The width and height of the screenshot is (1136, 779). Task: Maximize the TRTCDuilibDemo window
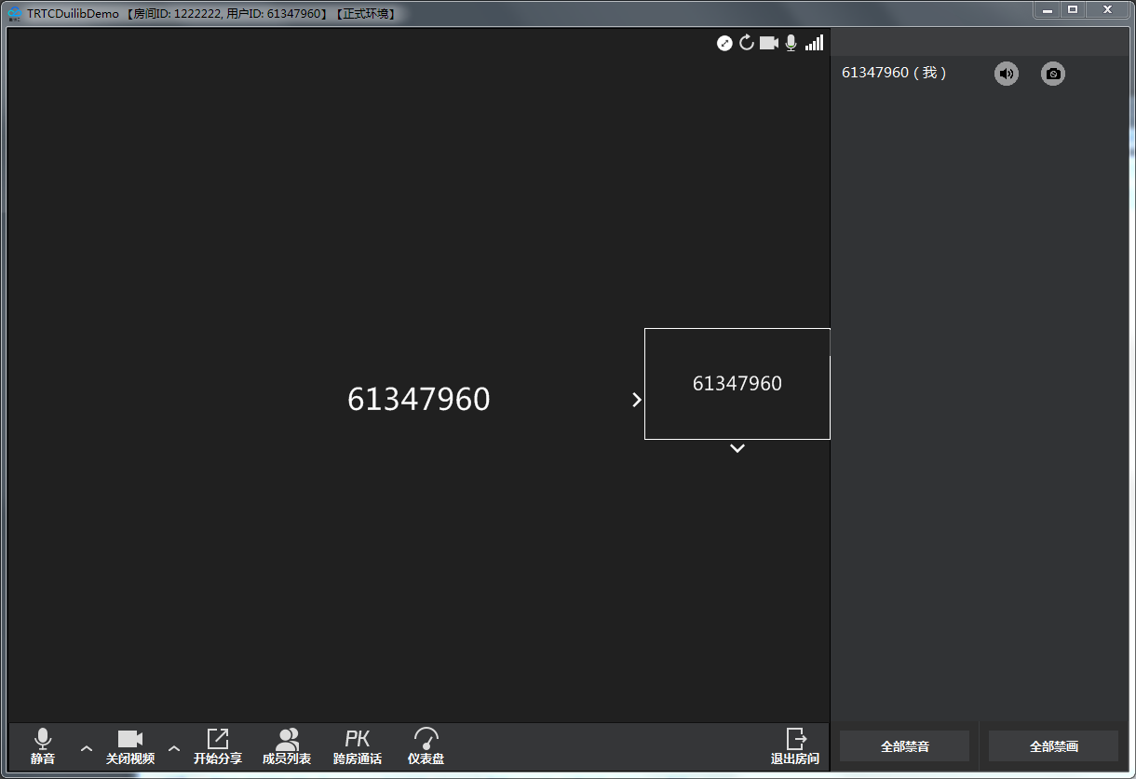click(1073, 10)
